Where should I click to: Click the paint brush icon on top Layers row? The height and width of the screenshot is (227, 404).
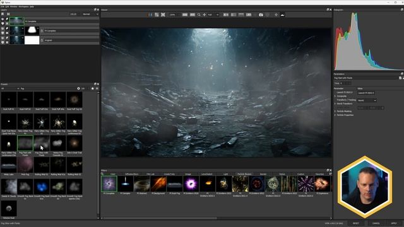pyautogui.click(x=7, y=19)
